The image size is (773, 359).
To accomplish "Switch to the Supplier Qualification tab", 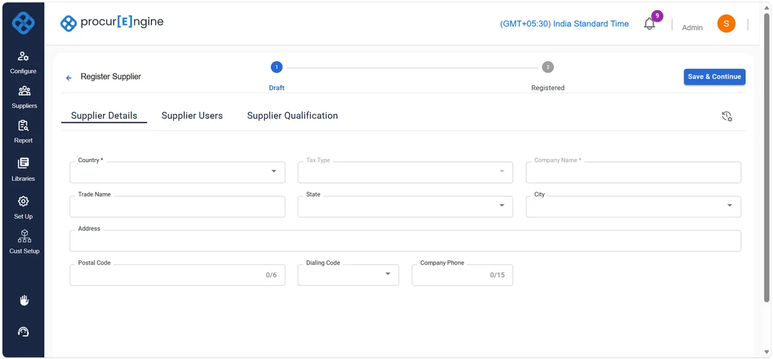I will 292,116.
